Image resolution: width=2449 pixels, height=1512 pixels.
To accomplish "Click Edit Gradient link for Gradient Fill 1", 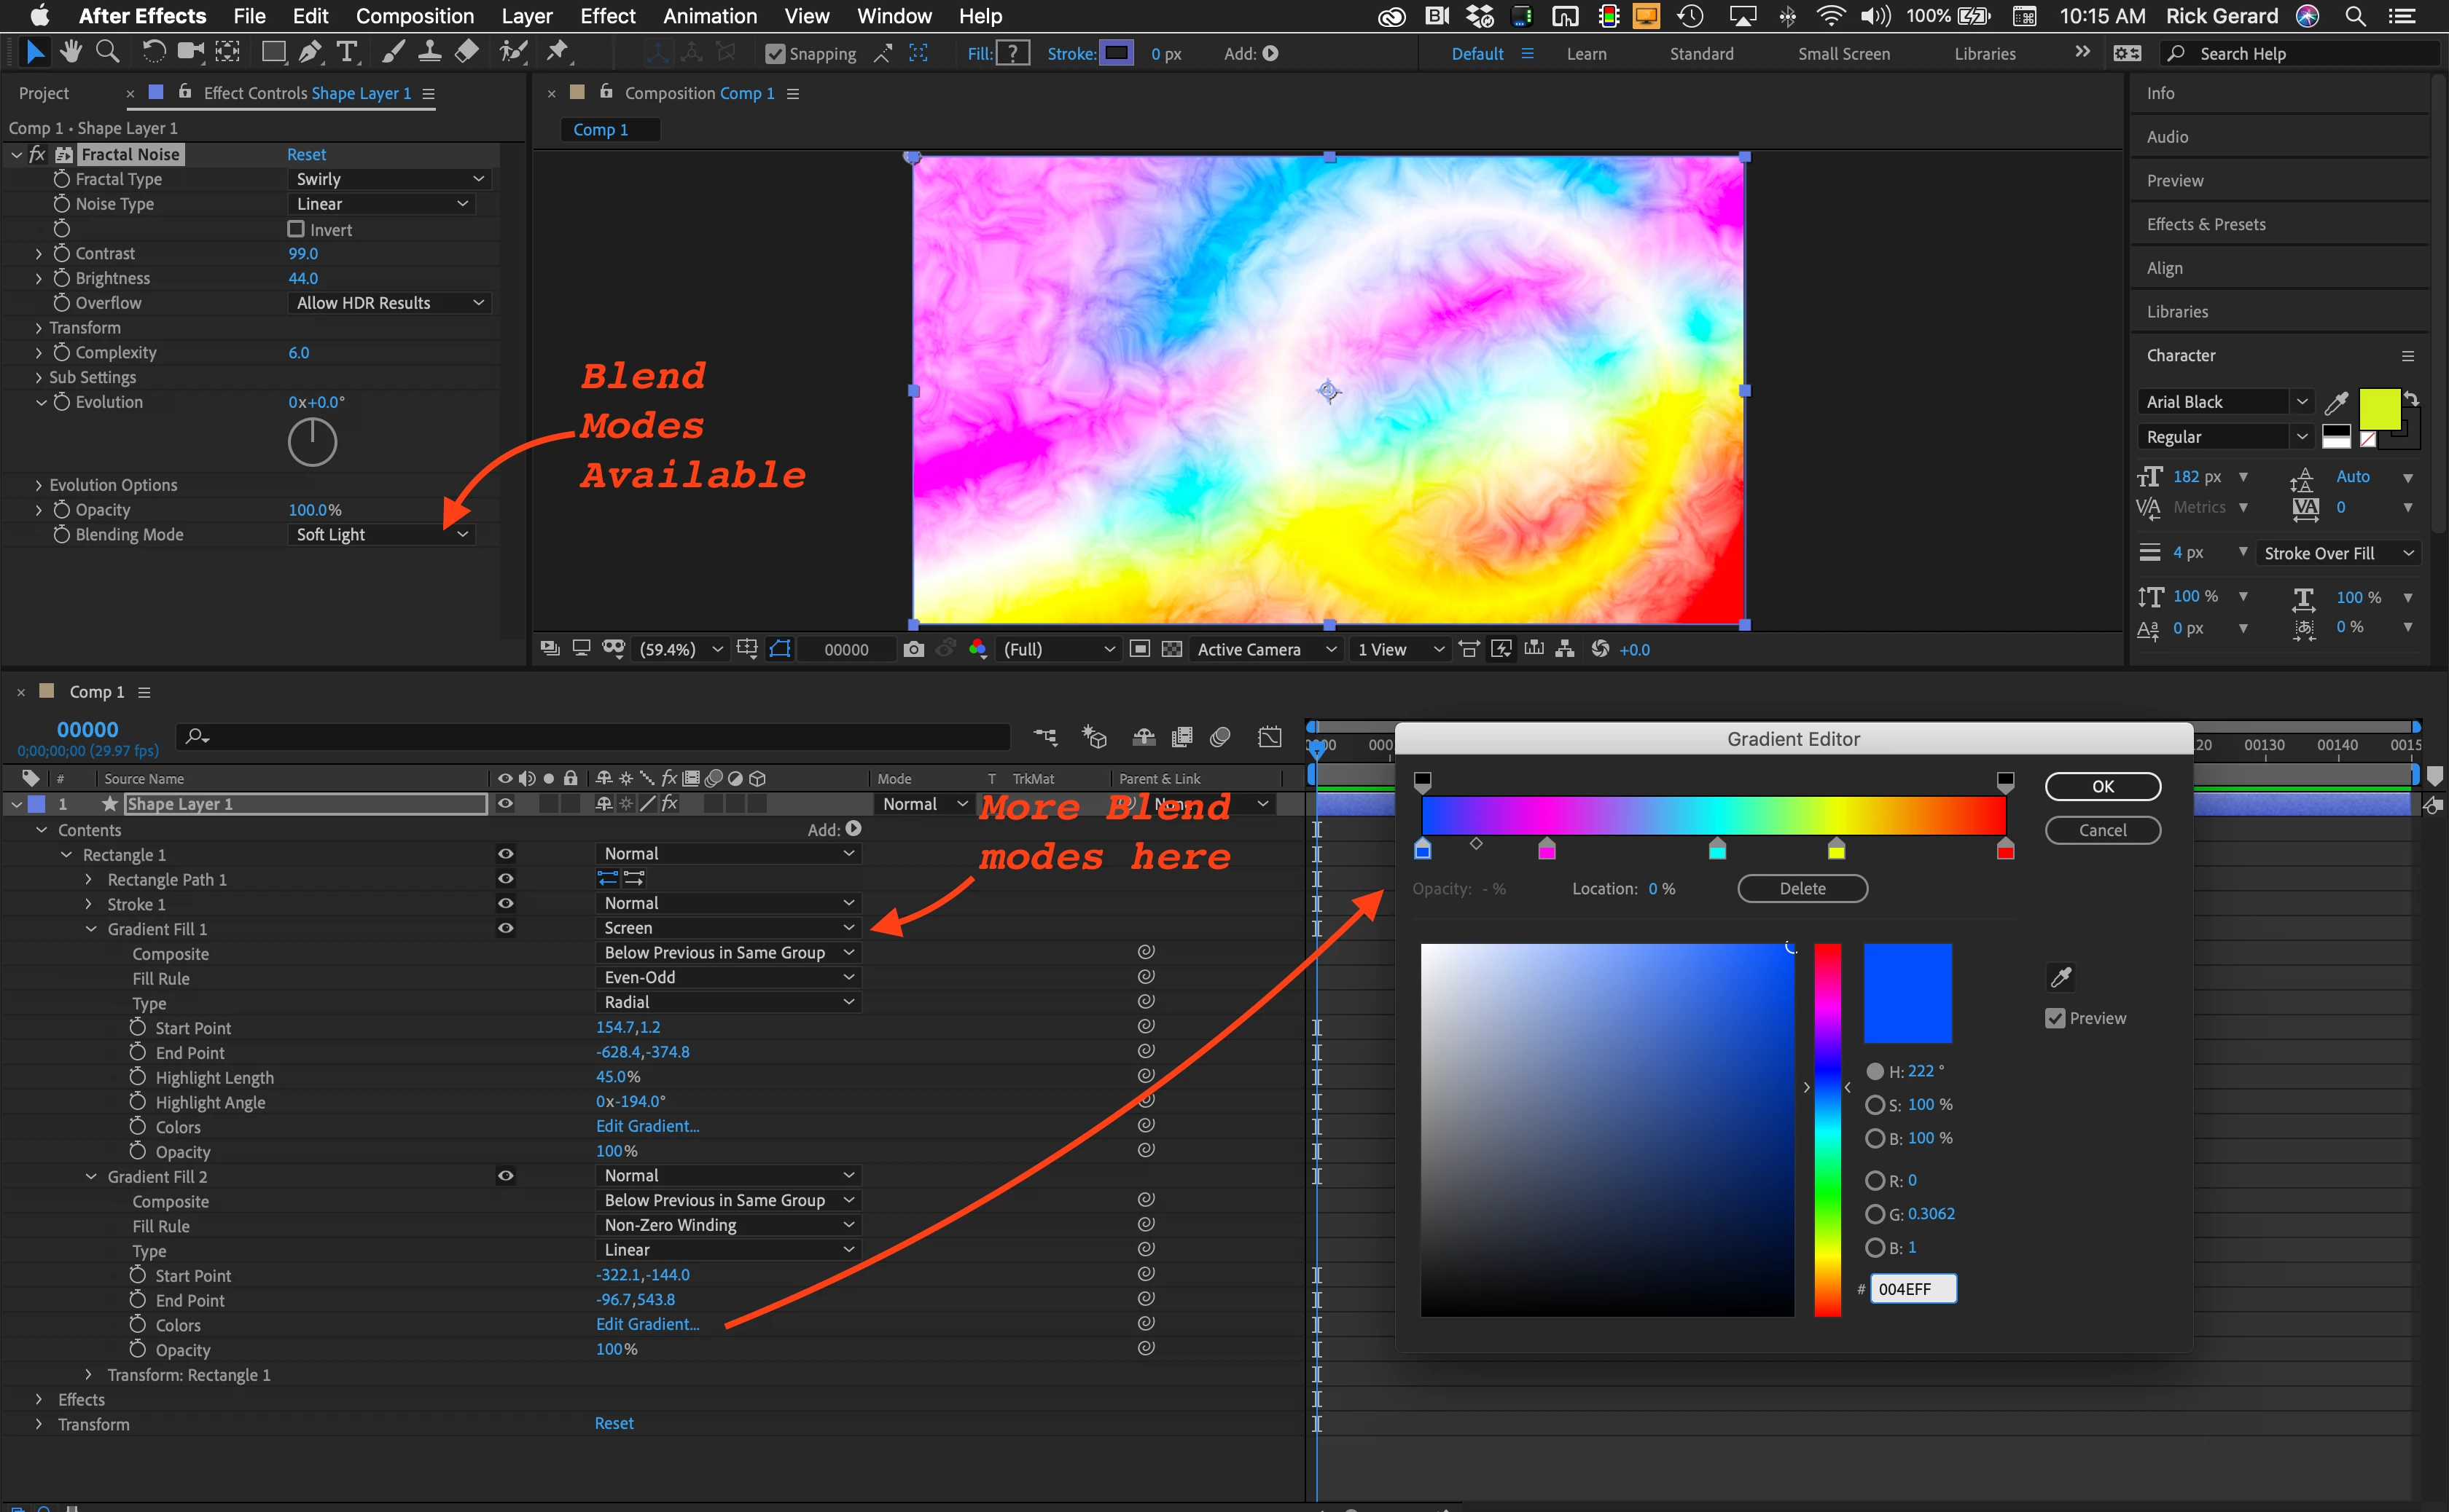I will pyautogui.click(x=647, y=1126).
